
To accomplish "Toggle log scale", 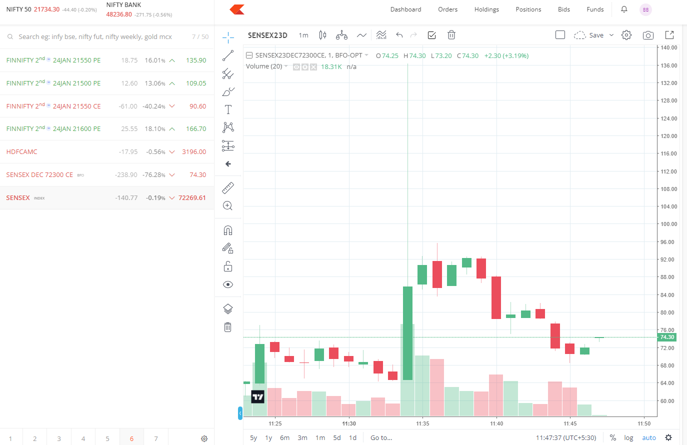I will tap(628, 438).
